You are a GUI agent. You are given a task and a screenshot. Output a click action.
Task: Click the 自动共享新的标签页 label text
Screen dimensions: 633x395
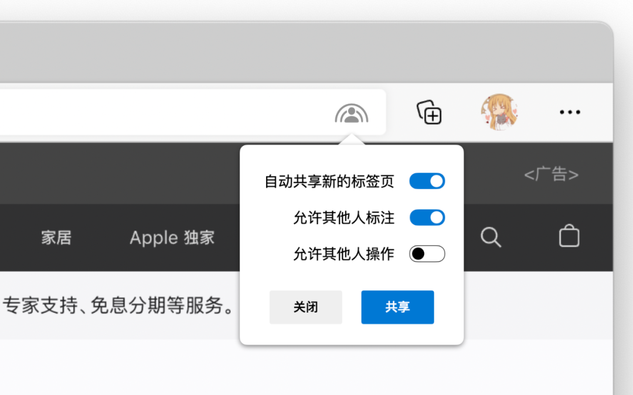pos(329,181)
